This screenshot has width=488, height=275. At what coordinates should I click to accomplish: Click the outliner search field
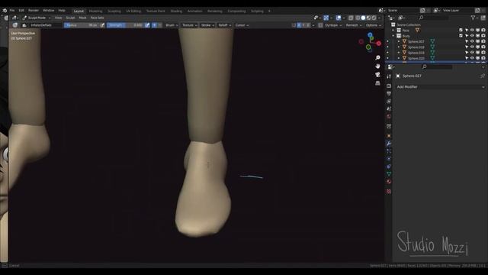(x=434, y=18)
